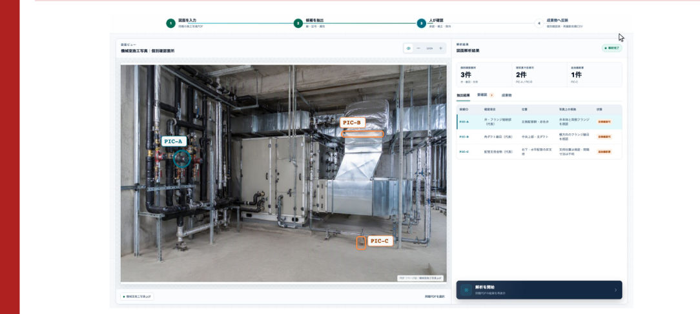
Task: Click the 2件 summary card
Action: [539, 75]
